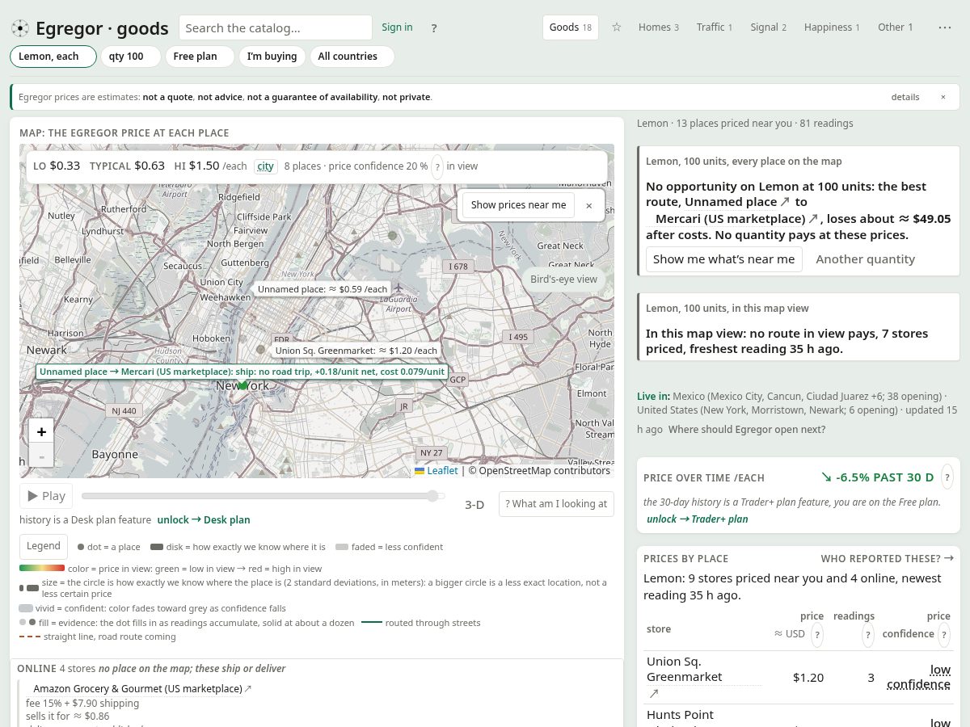Switch to the Traffic tab
Screen dimensions: 970x727
coord(715,27)
